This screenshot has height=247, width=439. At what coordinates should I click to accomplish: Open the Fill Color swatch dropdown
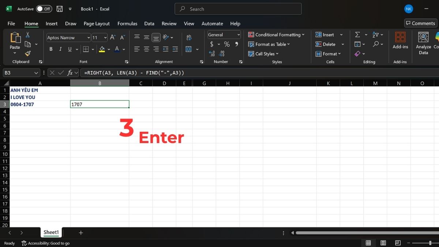109,49
